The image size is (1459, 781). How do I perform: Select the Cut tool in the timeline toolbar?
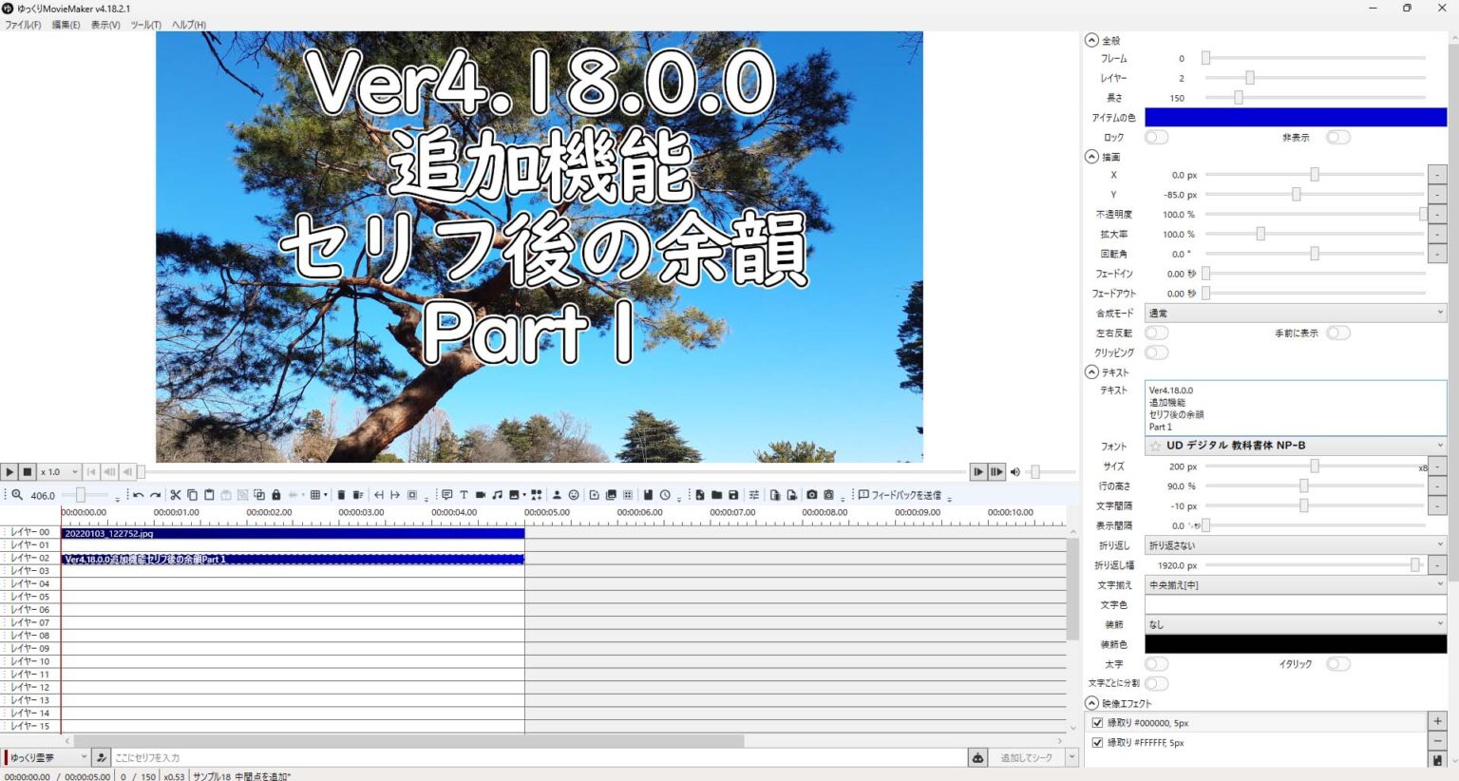[x=177, y=495]
